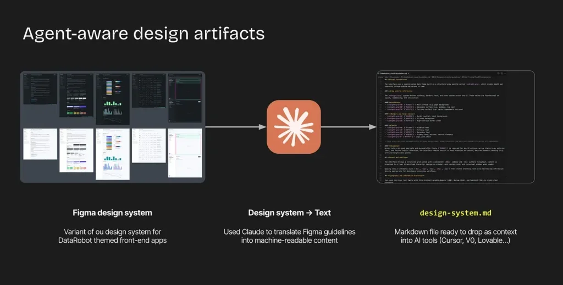The height and width of the screenshot is (285, 563).
Task: Open the dark-theme text document frame
Action: 40,88
